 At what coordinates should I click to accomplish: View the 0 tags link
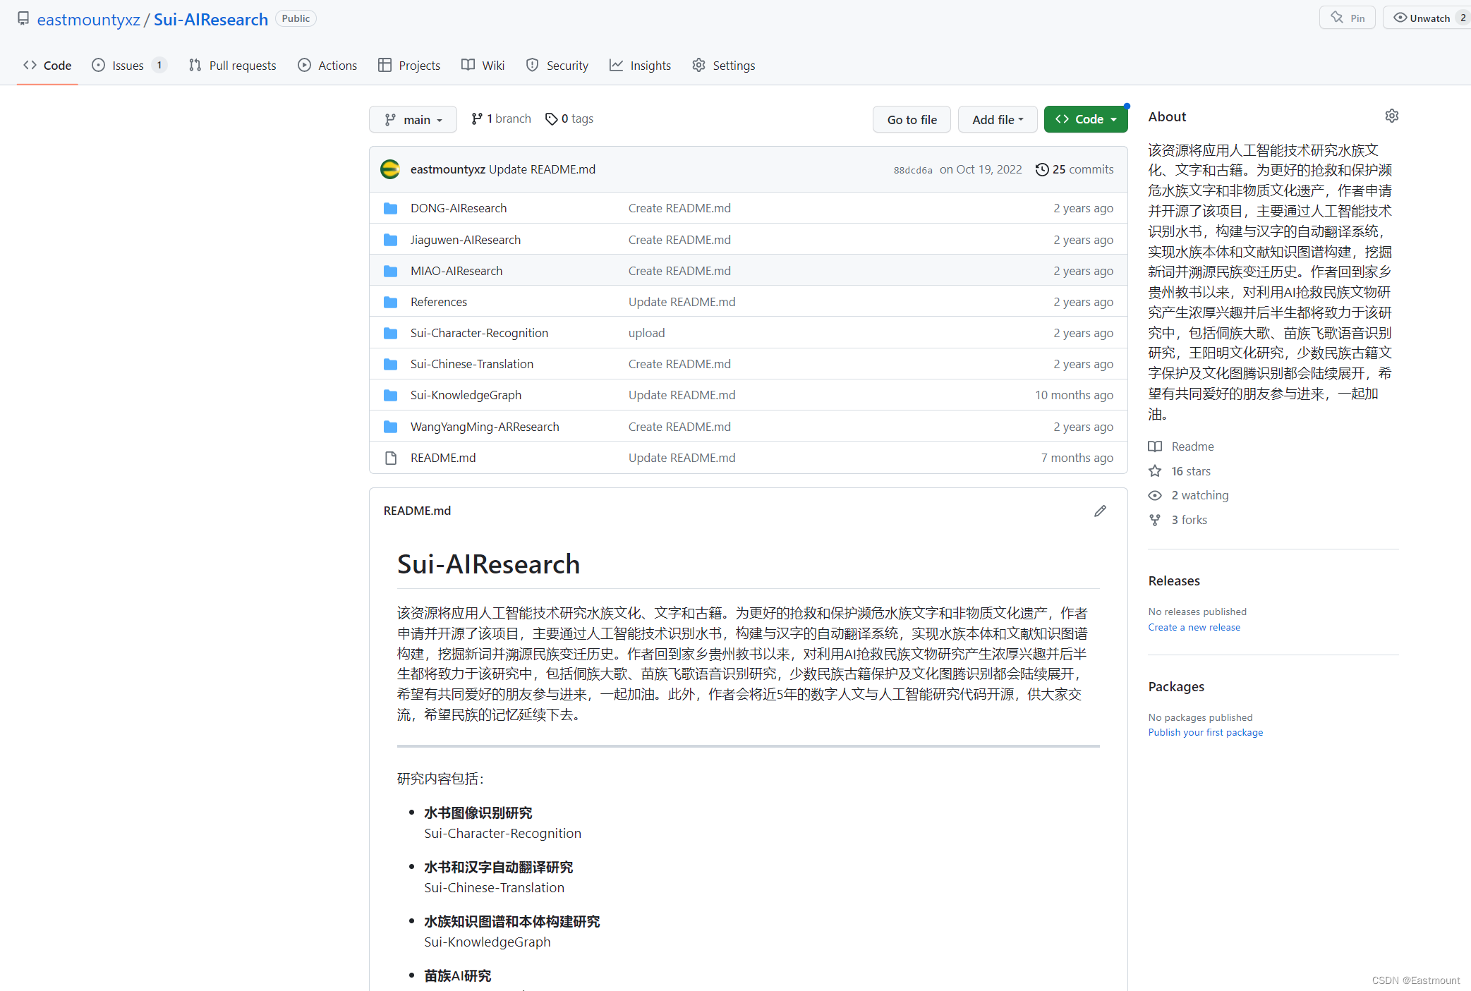pos(569,118)
